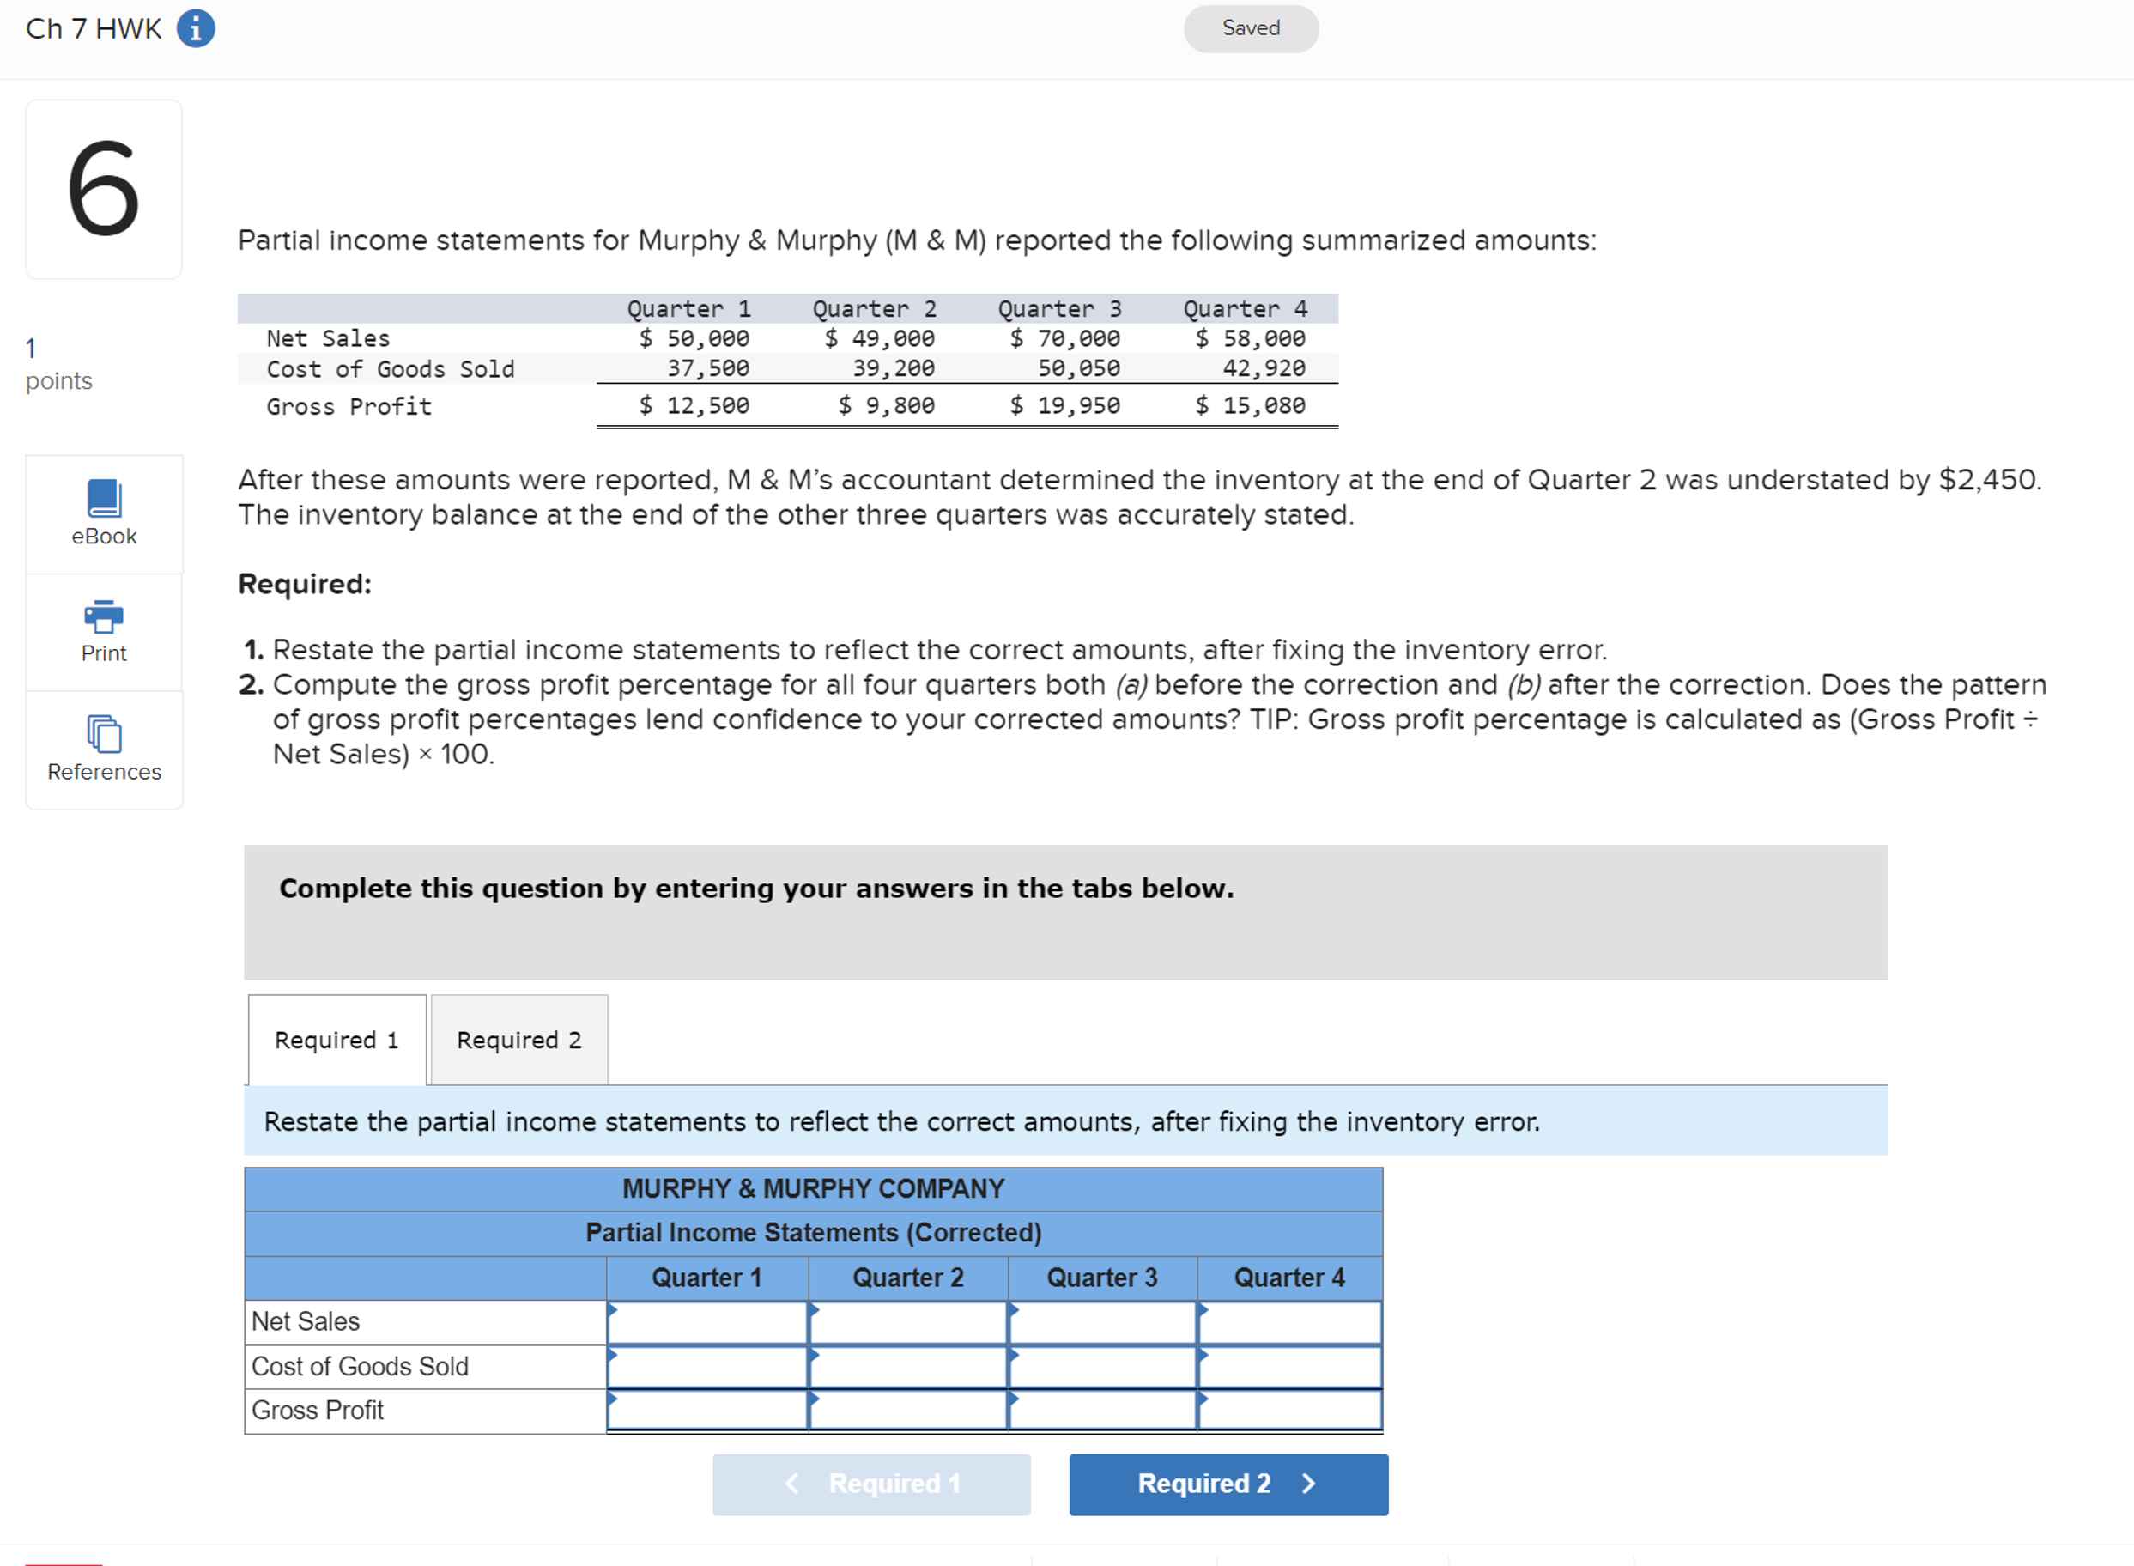
Task: Click the info icon beside Ch 7 HWK
Action: (x=195, y=27)
